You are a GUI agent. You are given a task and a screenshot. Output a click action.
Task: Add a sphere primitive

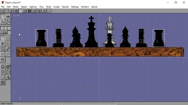click(3, 66)
